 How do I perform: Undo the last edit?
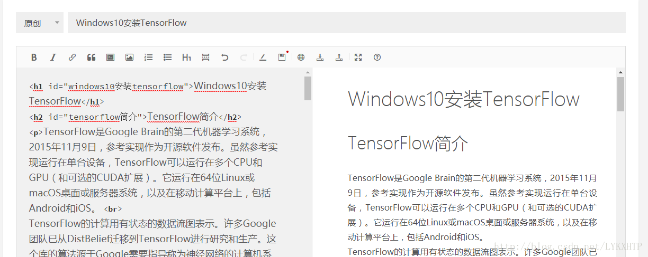(x=224, y=58)
